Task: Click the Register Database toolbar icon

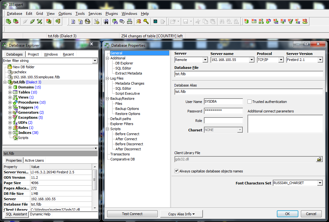Action: pyautogui.click(x=9, y=21)
